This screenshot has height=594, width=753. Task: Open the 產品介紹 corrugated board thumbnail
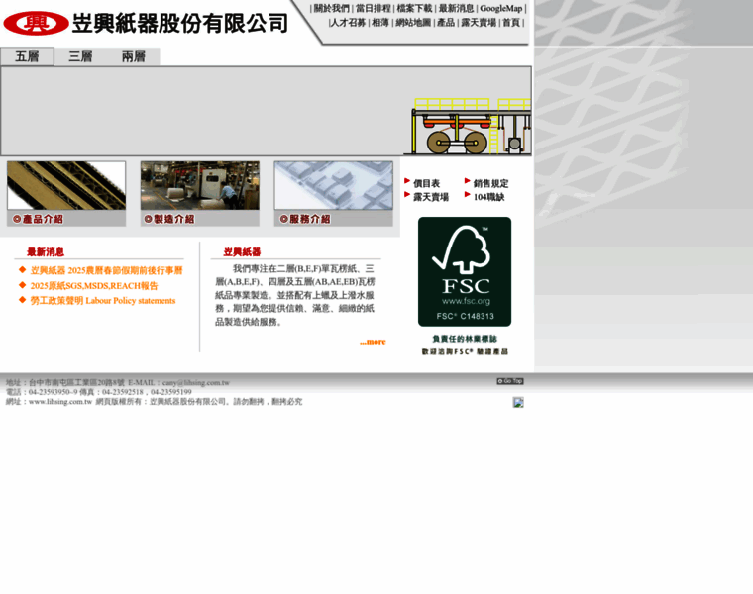coord(66,185)
